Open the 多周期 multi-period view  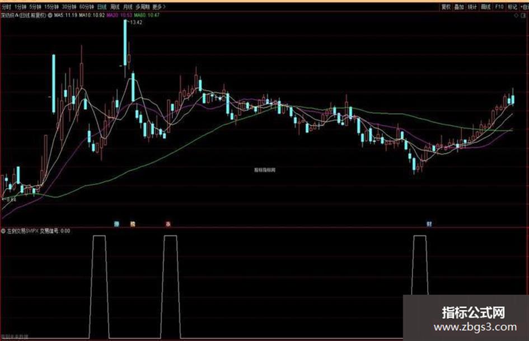(x=143, y=7)
